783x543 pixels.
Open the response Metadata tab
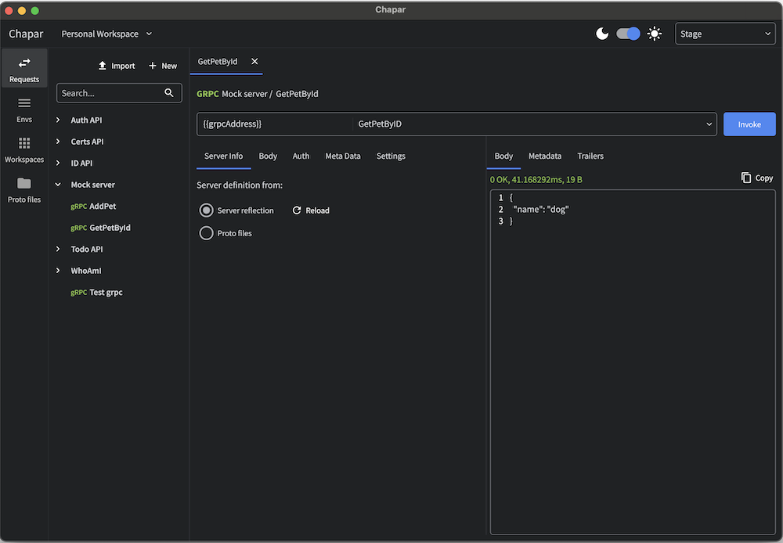[545, 156]
